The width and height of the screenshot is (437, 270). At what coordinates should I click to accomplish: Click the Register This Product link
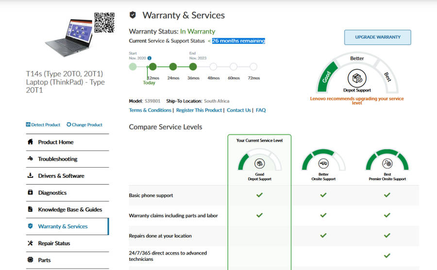tap(199, 110)
